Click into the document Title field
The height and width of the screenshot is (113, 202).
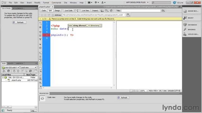[x=141, y=11]
